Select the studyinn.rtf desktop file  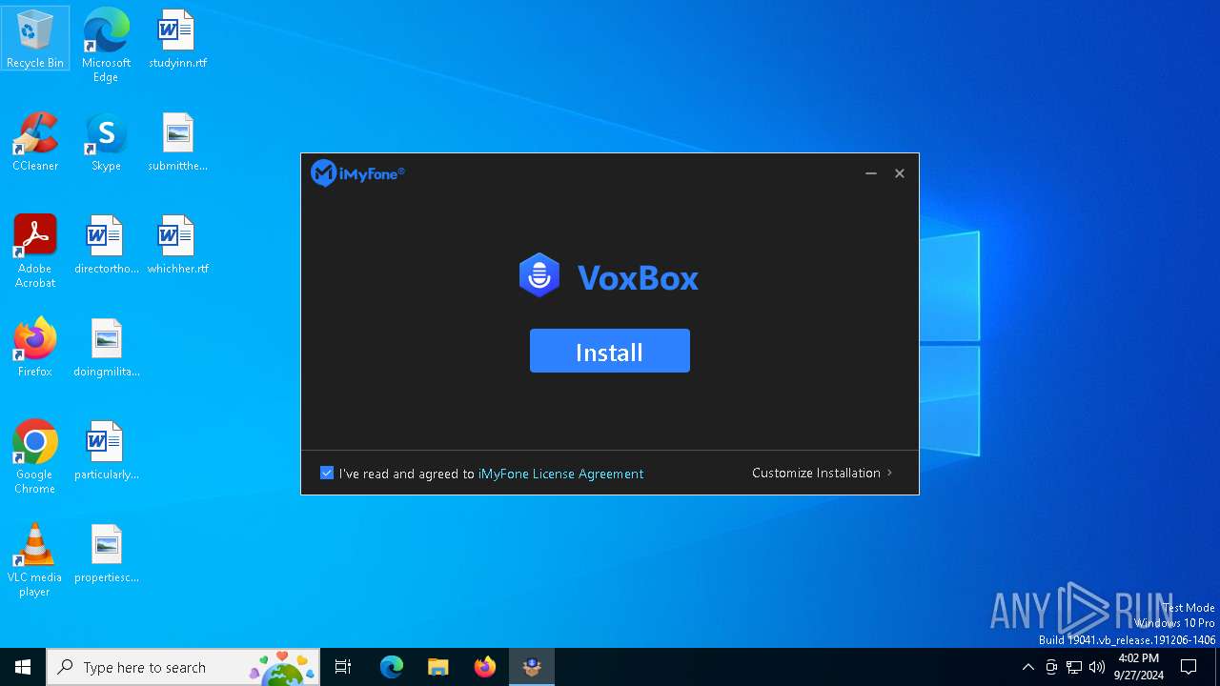tap(177, 39)
